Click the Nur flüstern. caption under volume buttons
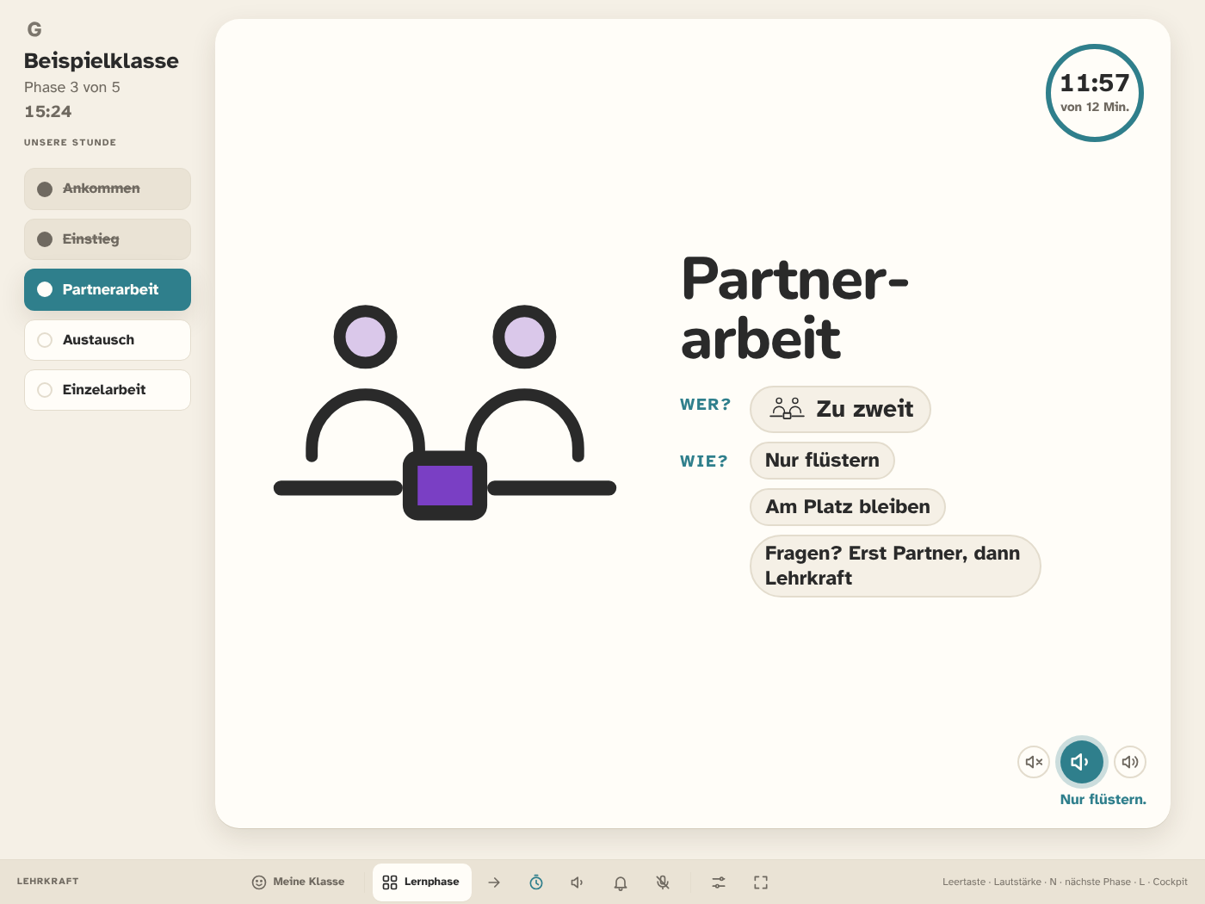 tap(1103, 800)
